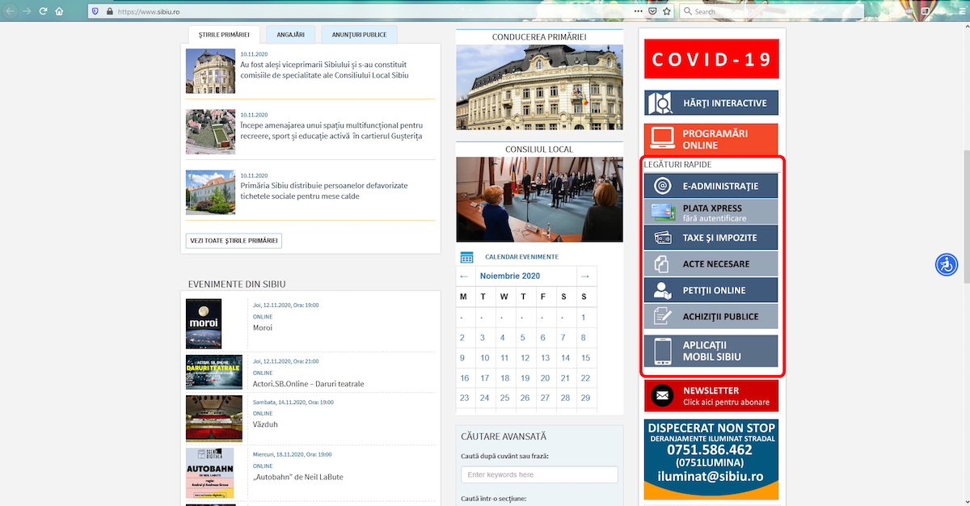The image size is (970, 506).
Task: Bookmark this page with the star icon
Action: (667, 11)
